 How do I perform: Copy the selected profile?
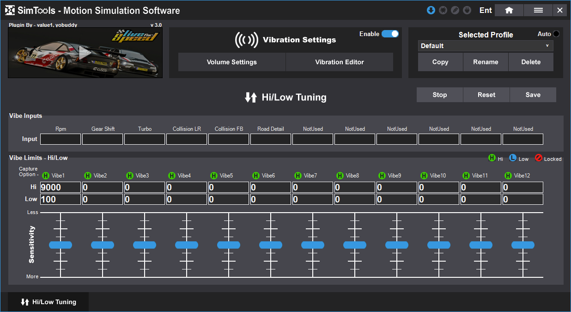(x=440, y=62)
